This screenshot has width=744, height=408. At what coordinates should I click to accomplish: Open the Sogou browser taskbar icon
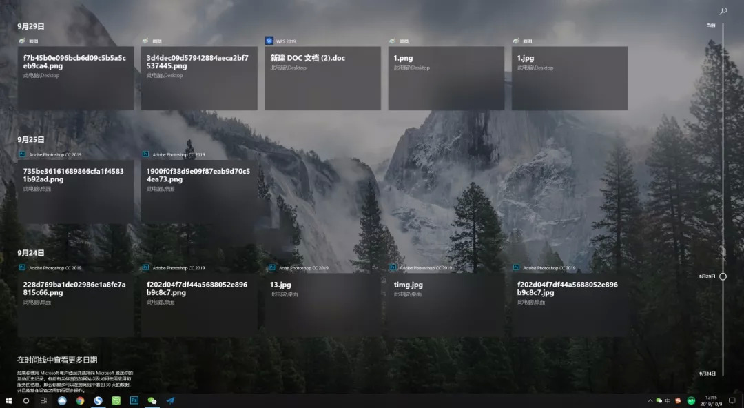(99, 401)
